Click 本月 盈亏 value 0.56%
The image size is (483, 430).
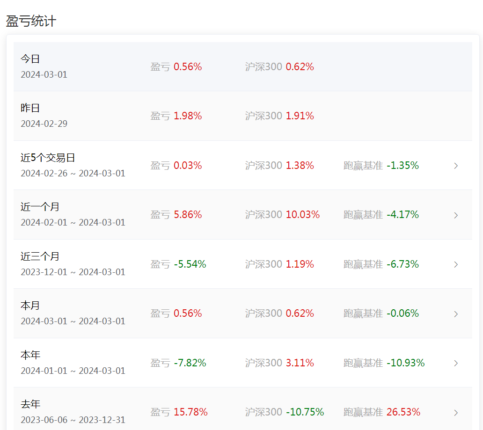click(188, 313)
